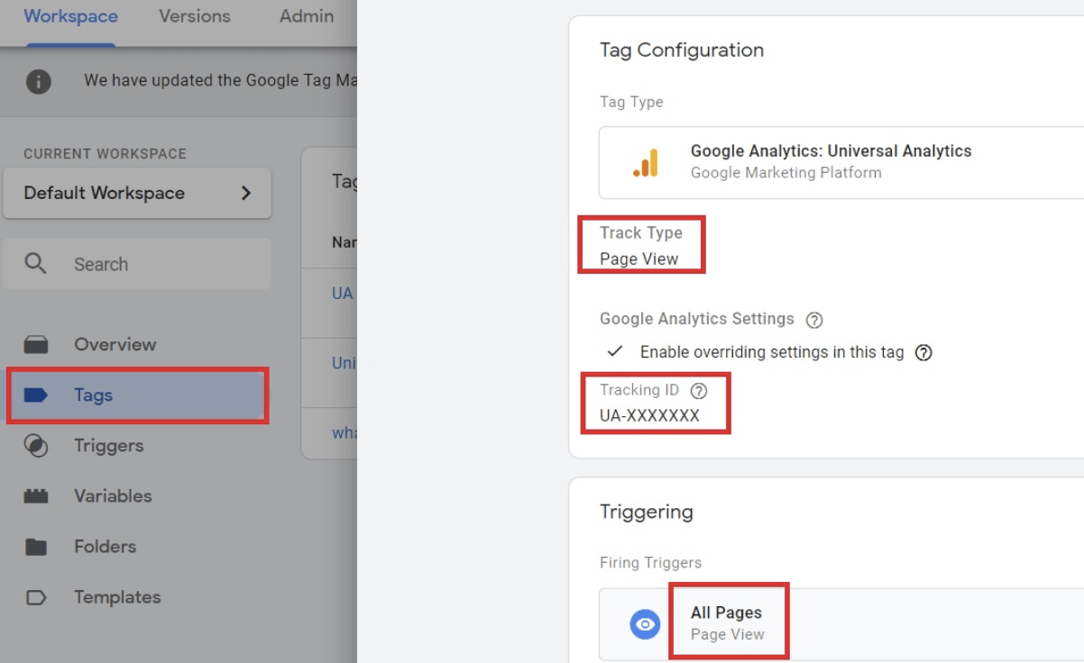This screenshot has height=663, width=1084.
Task: Click the Google Analytics bar-chart logo icon
Action: pos(646,163)
